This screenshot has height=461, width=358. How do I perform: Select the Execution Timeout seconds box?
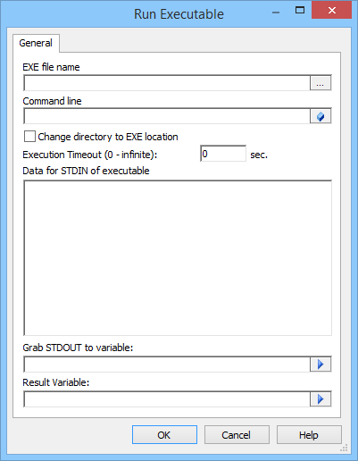tap(223, 154)
